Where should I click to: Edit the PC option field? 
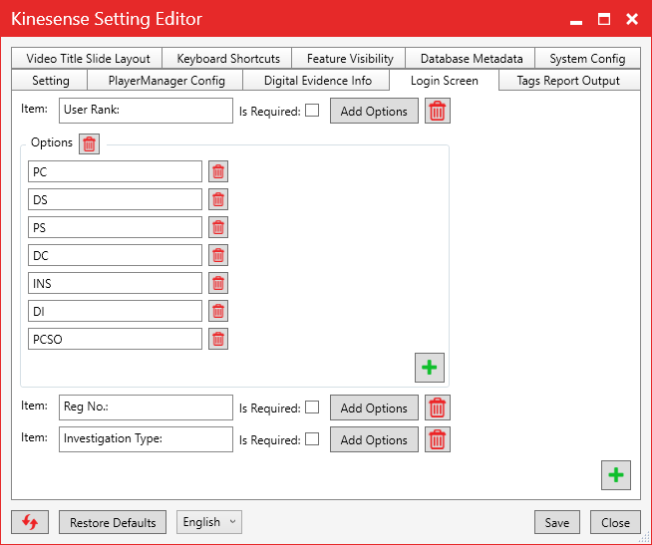(x=116, y=171)
